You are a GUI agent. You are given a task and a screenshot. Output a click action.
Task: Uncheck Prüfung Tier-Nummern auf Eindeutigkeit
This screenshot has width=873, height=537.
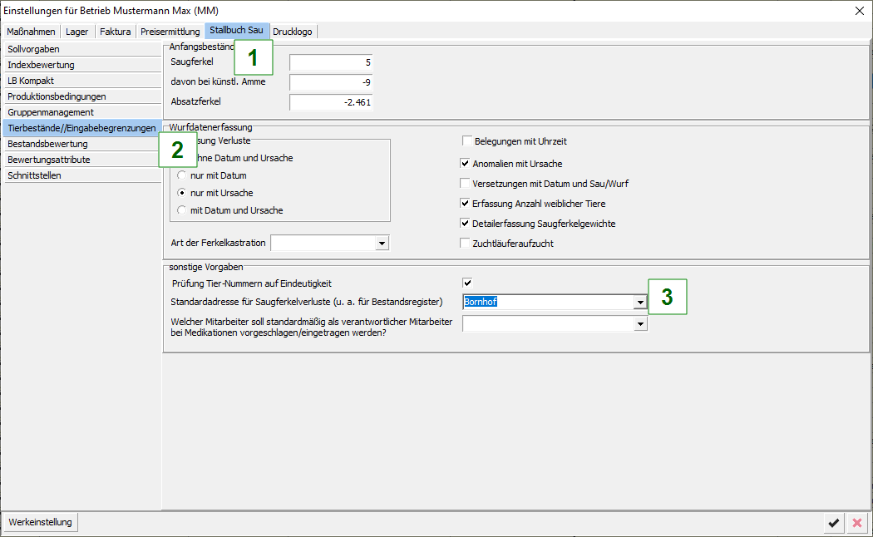467,283
